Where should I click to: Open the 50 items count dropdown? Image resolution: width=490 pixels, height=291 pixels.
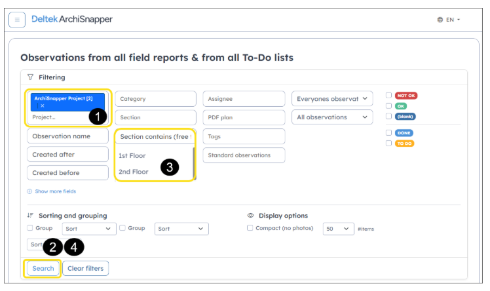pyautogui.click(x=339, y=229)
